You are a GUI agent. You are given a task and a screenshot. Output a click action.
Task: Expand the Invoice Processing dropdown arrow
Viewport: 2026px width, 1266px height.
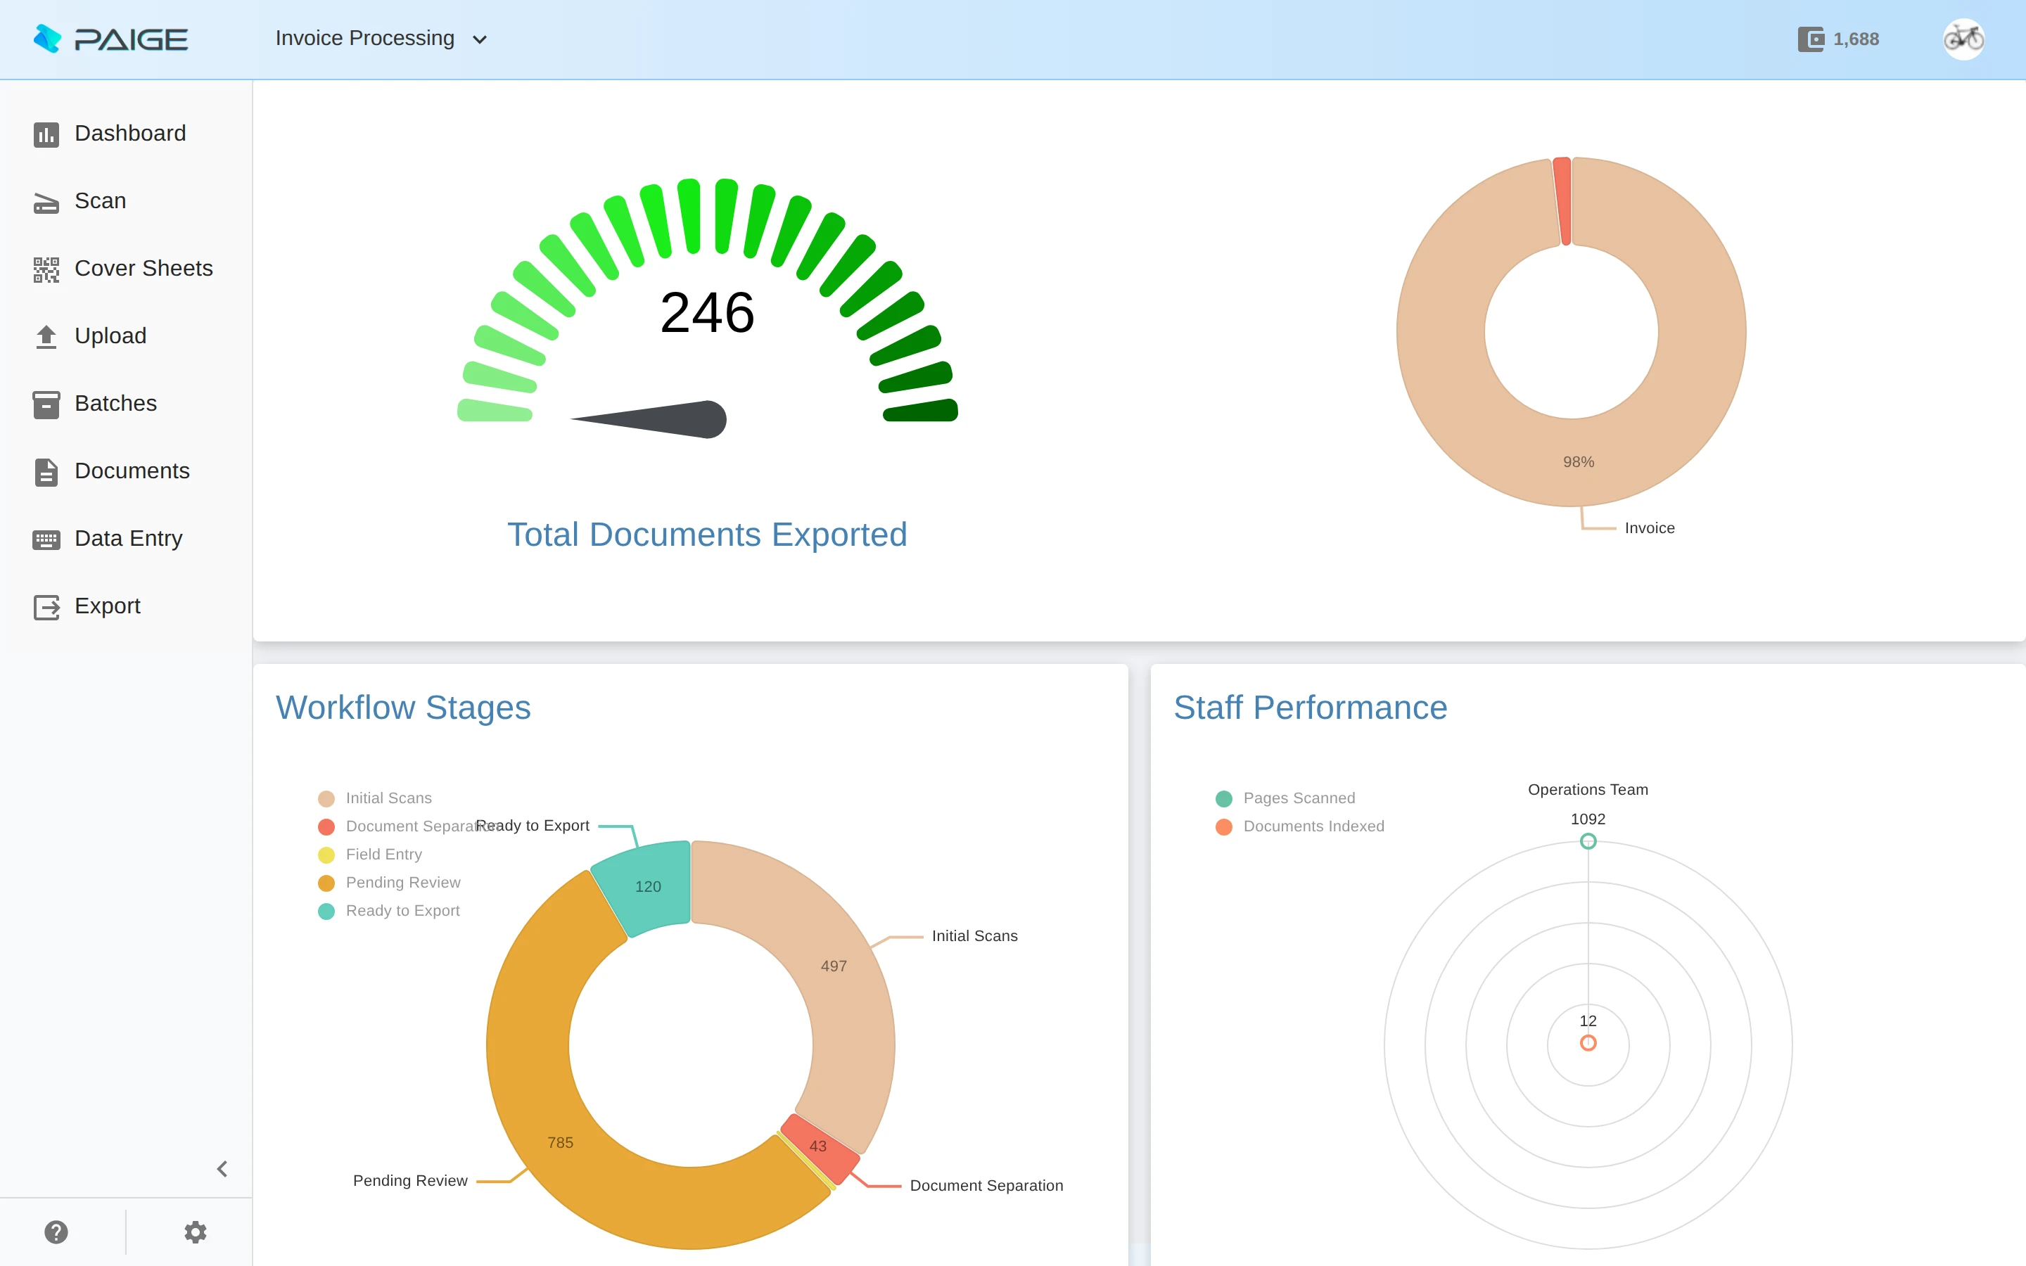point(480,39)
